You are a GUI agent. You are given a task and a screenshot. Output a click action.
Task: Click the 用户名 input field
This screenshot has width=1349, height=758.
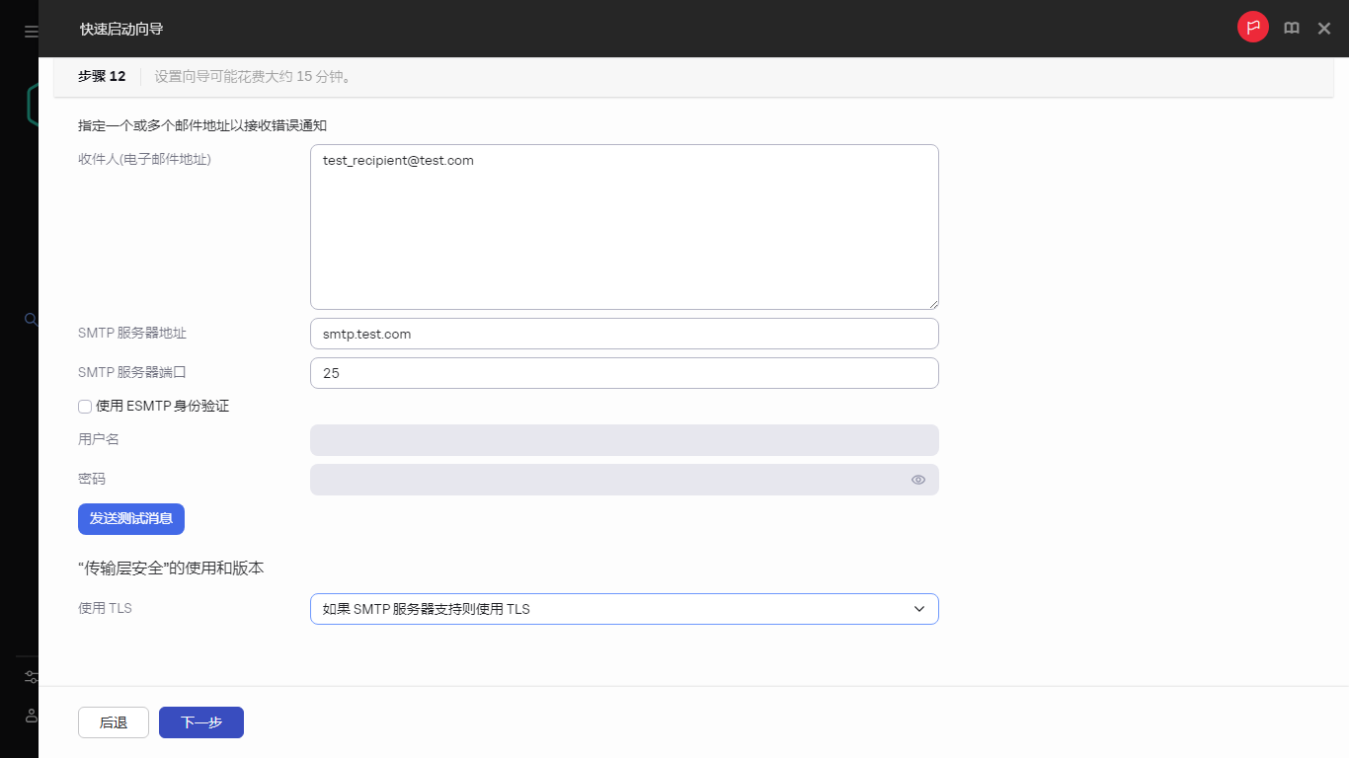(x=623, y=440)
